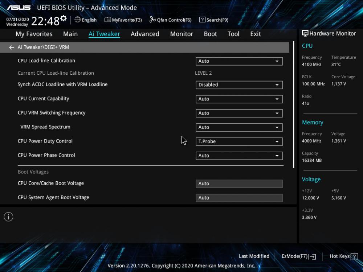The height and width of the screenshot is (272, 363).
Task: Open the Tool tab
Action: 233,34
